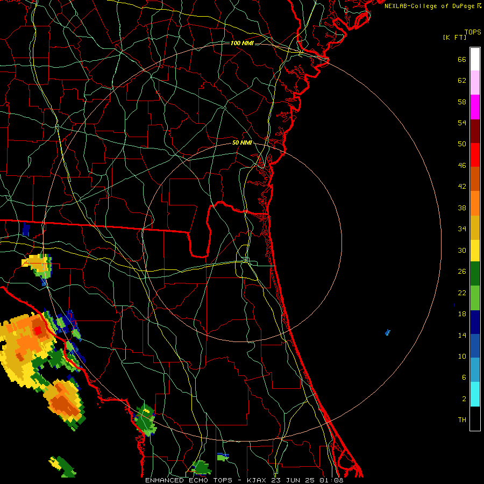Click the "54" legend value

point(462,123)
